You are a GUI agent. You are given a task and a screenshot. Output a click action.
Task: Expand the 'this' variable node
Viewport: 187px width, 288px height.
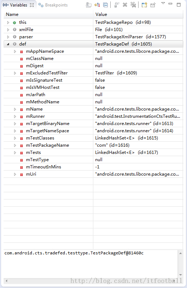click(x=8, y=23)
